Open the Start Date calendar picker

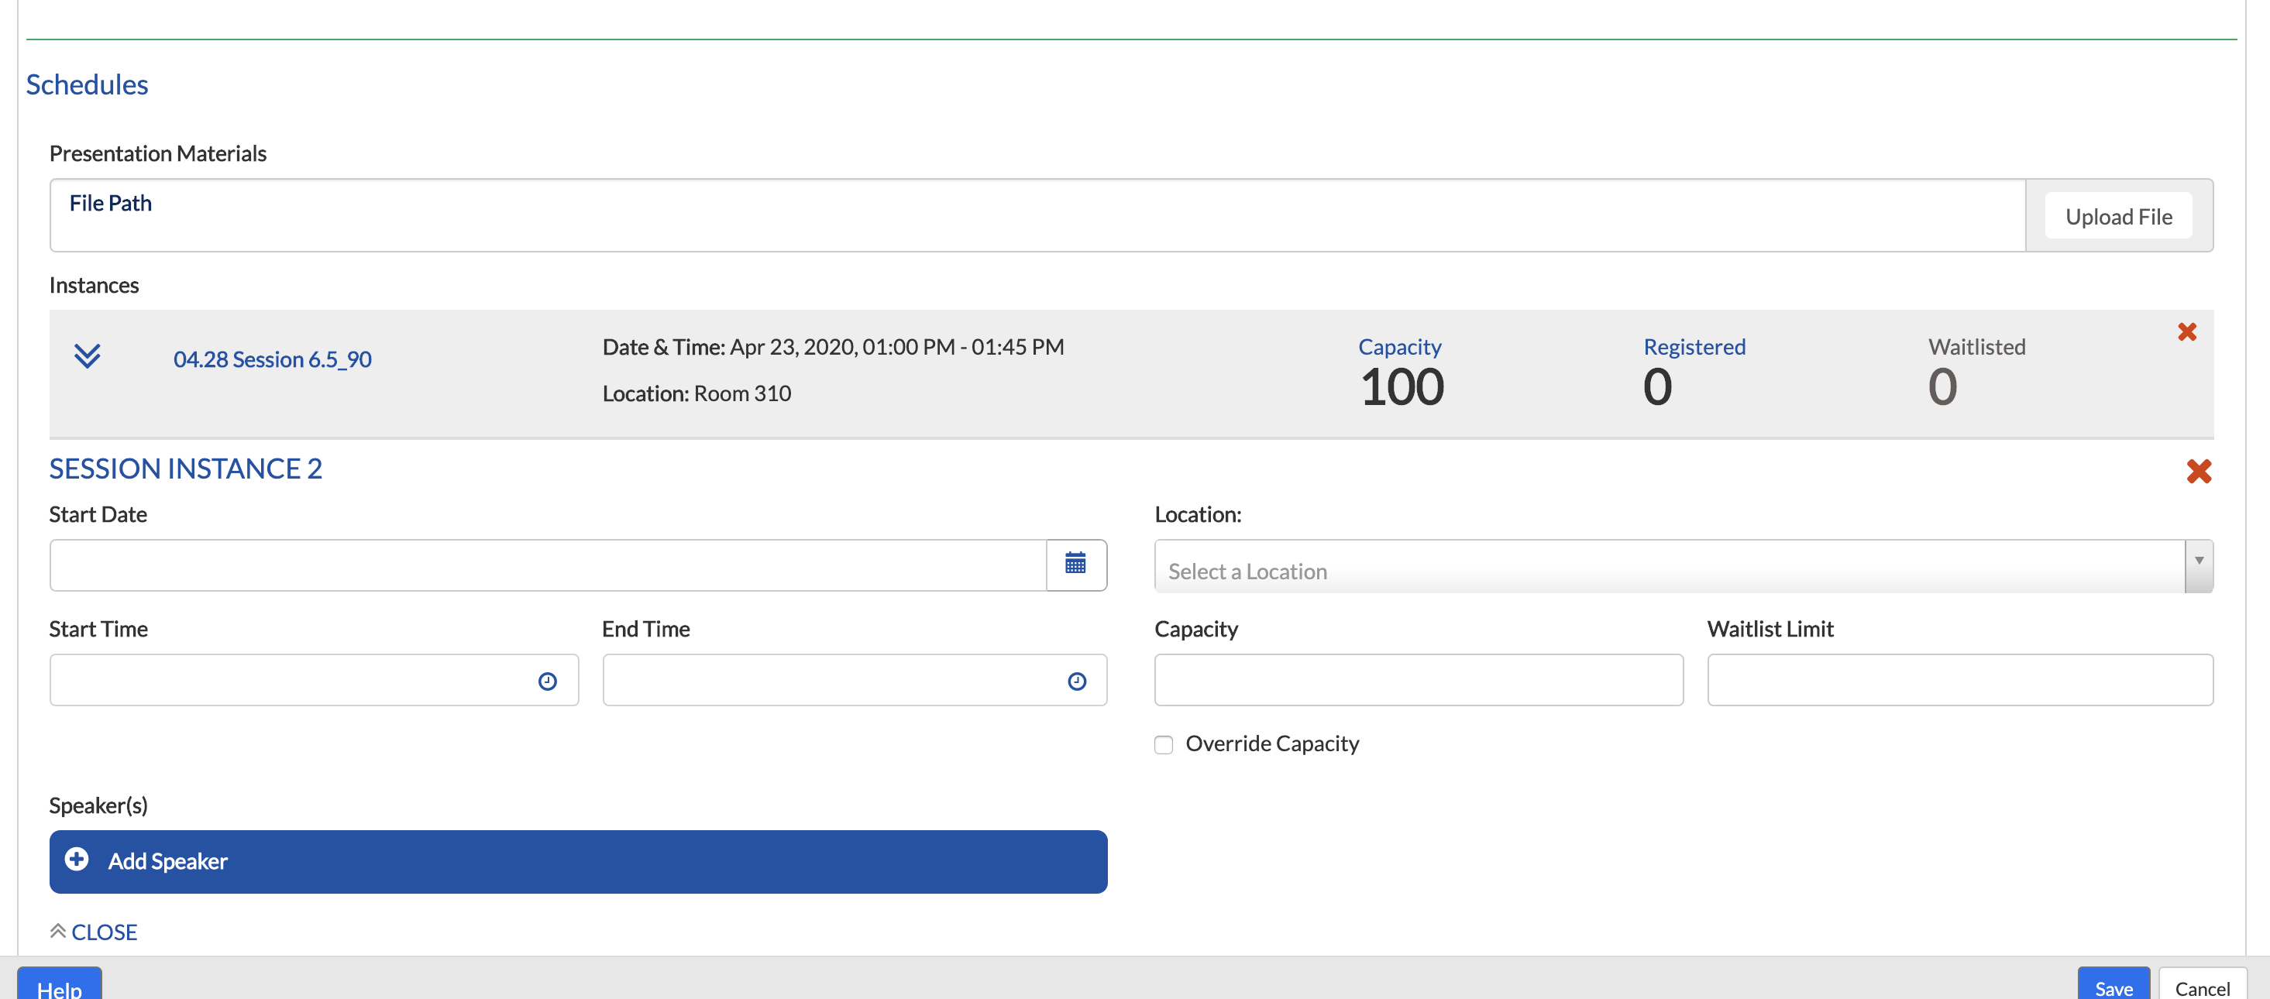point(1075,565)
